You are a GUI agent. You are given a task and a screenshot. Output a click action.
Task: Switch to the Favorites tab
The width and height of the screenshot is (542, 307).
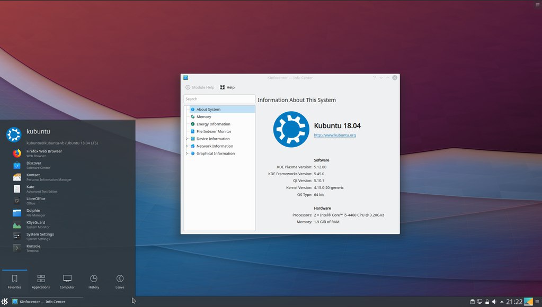pos(14,282)
